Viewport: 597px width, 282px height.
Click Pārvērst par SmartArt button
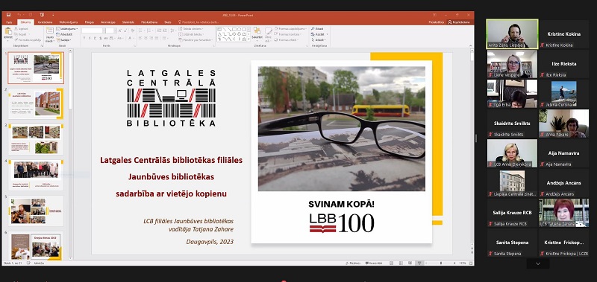coord(195,39)
